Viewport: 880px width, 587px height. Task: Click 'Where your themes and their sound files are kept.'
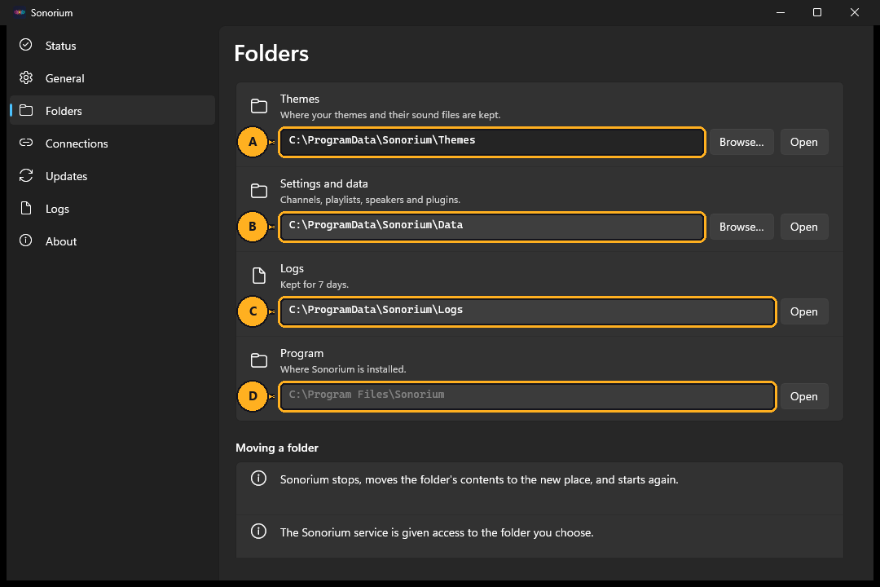pyautogui.click(x=390, y=115)
